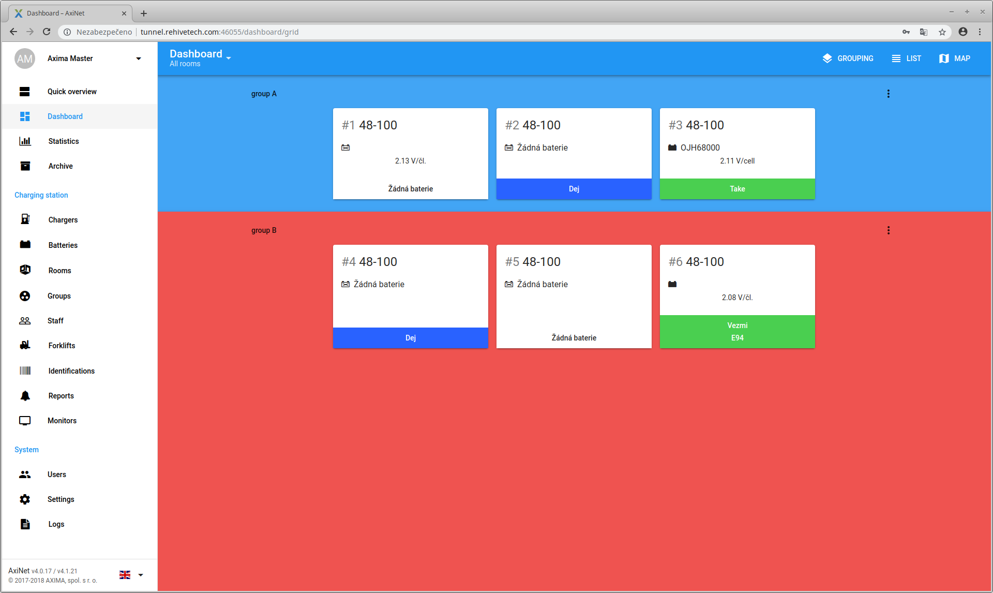Click the Vezmi E94 button on charger #6

(736, 332)
